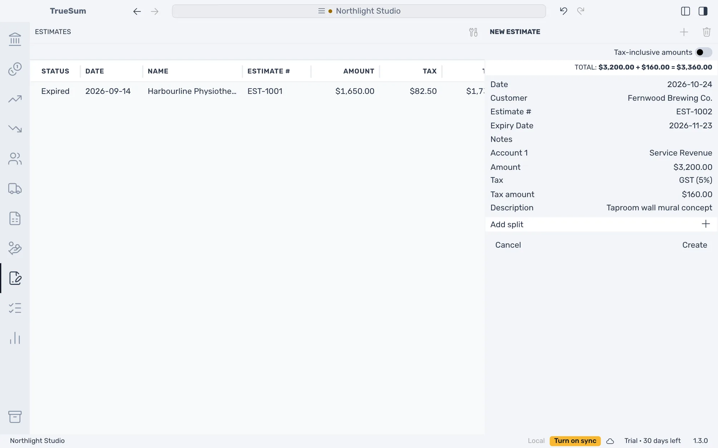Click the cloud sync status icon
The width and height of the screenshot is (718, 448).
point(610,441)
